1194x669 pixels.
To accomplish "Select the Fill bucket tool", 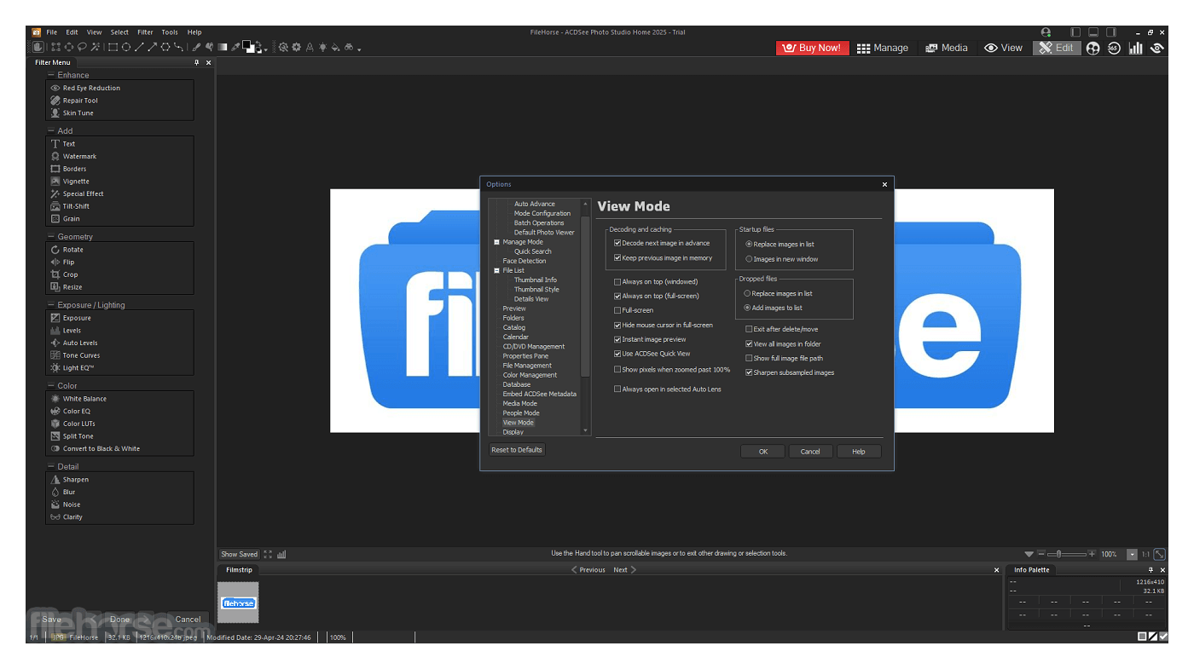I will pyautogui.click(x=335, y=47).
